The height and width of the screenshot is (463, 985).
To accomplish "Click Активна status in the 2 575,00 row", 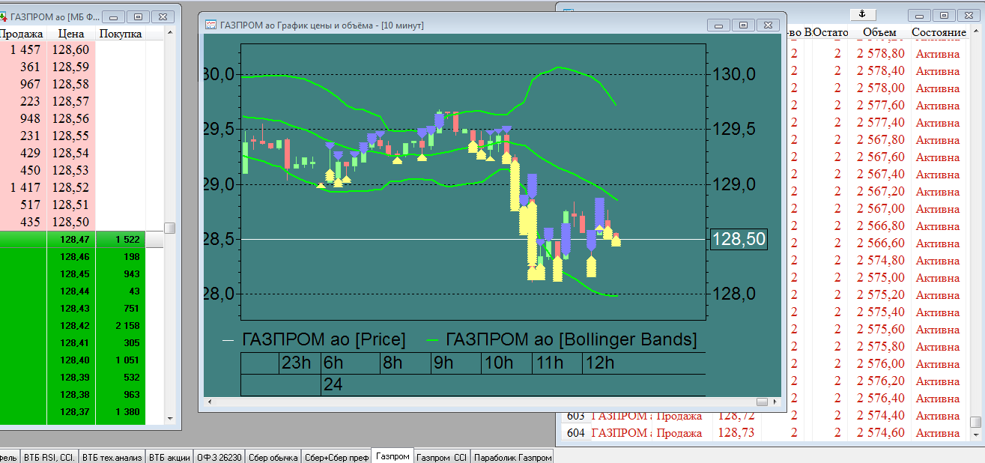I will click(x=937, y=278).
